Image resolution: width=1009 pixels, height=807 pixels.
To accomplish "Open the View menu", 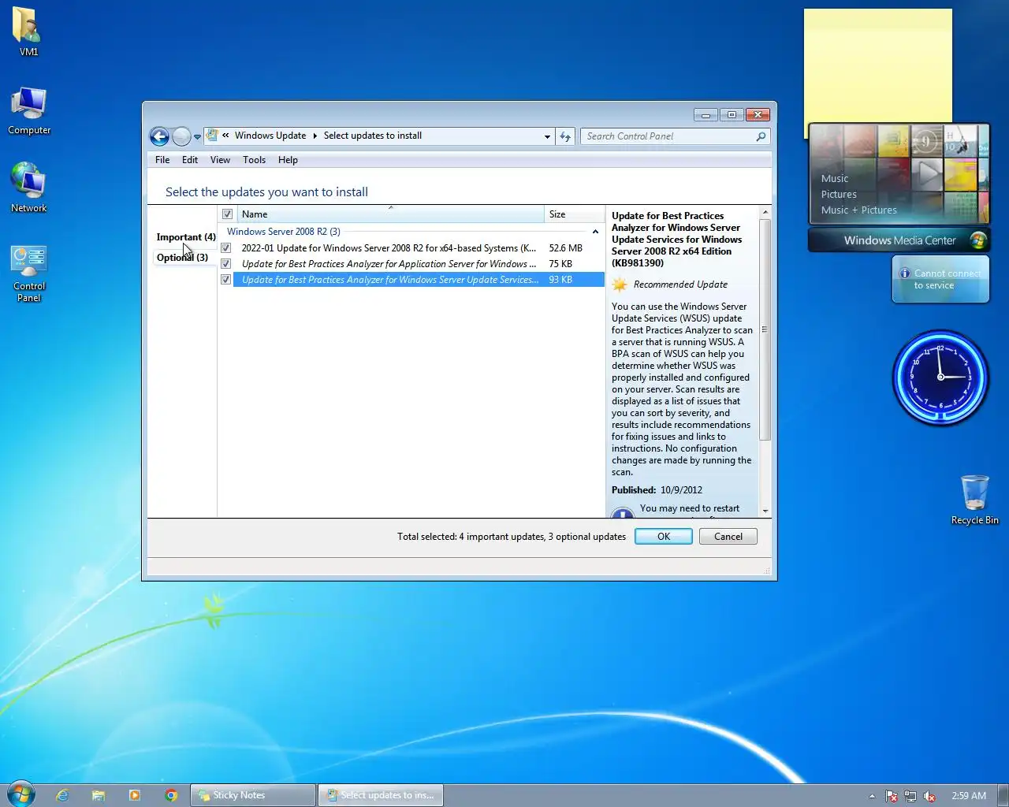I will point(220,160).
